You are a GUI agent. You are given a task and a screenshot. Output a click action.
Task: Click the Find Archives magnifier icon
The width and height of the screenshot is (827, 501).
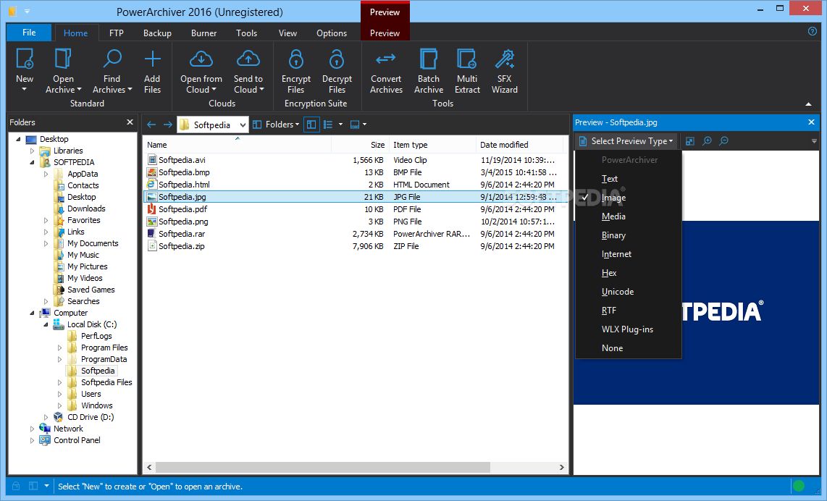click(112, 59)
